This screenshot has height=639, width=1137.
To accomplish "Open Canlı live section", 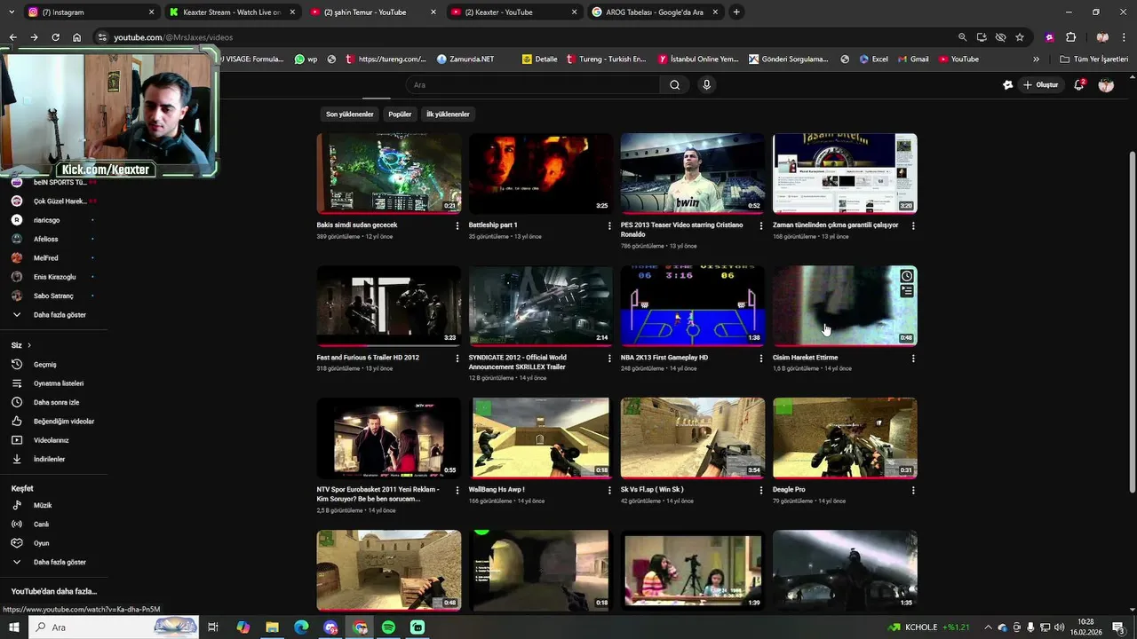I will [41, 525].
